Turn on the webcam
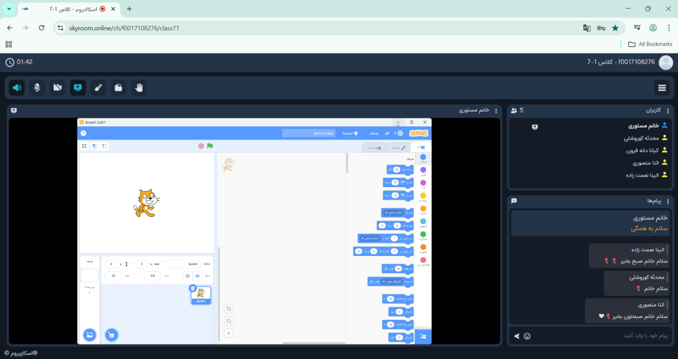 [58, 87]
